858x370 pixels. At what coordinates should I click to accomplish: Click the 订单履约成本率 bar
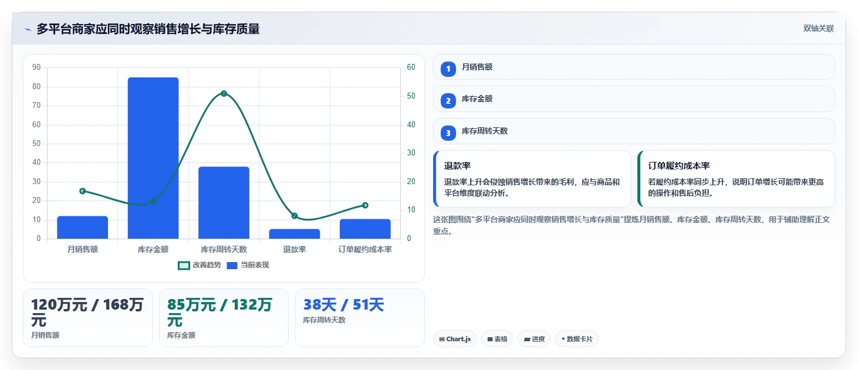(x=365, y=229)
